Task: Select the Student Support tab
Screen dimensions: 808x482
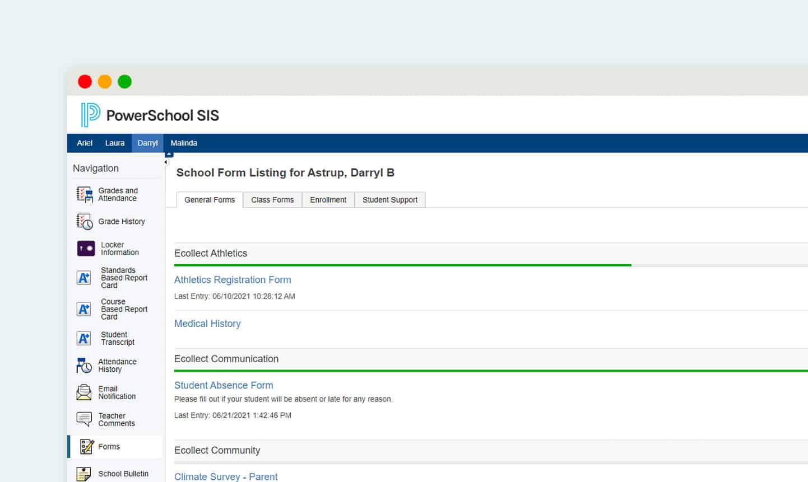Action: pyautogui.click(x=390, y=200)
